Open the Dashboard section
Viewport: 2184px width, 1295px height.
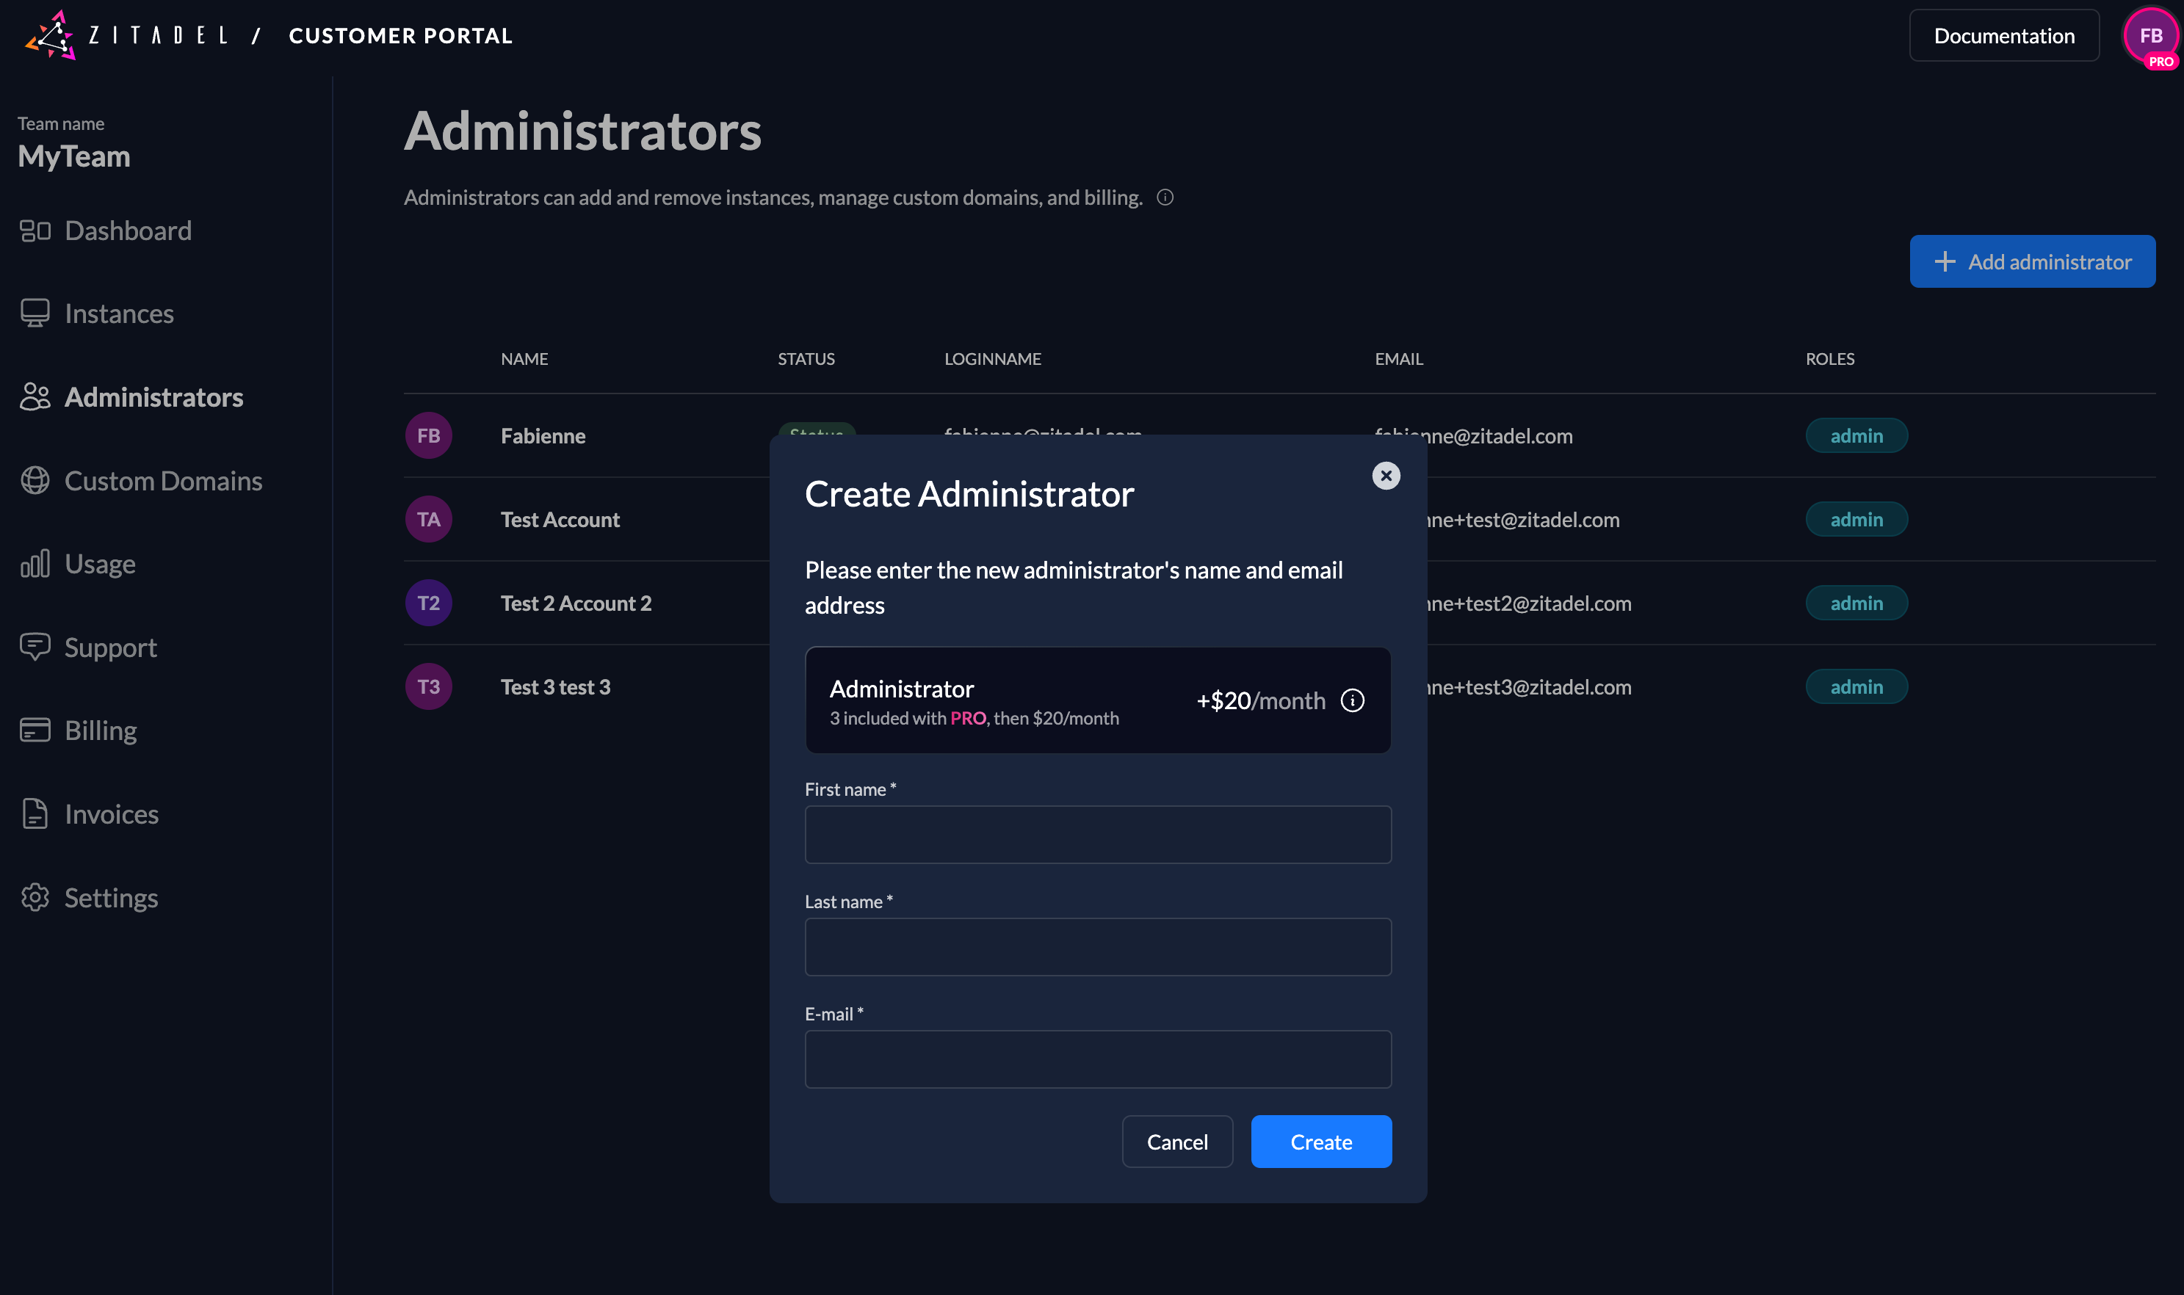(129, 231)
